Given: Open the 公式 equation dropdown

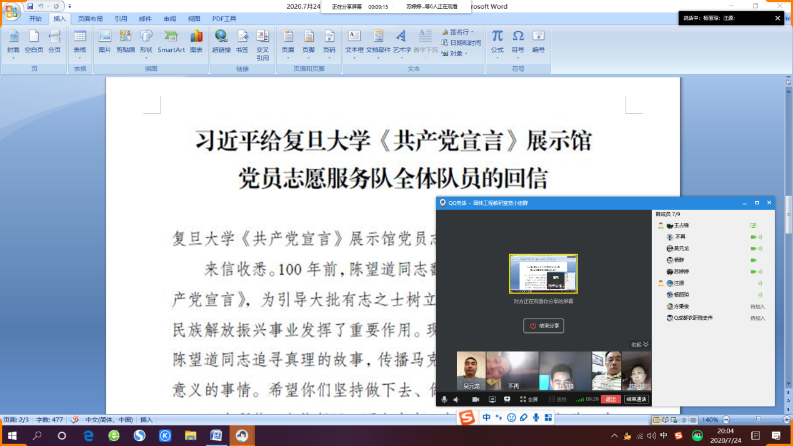Looking at the screenshot, I should click(497, 44).
